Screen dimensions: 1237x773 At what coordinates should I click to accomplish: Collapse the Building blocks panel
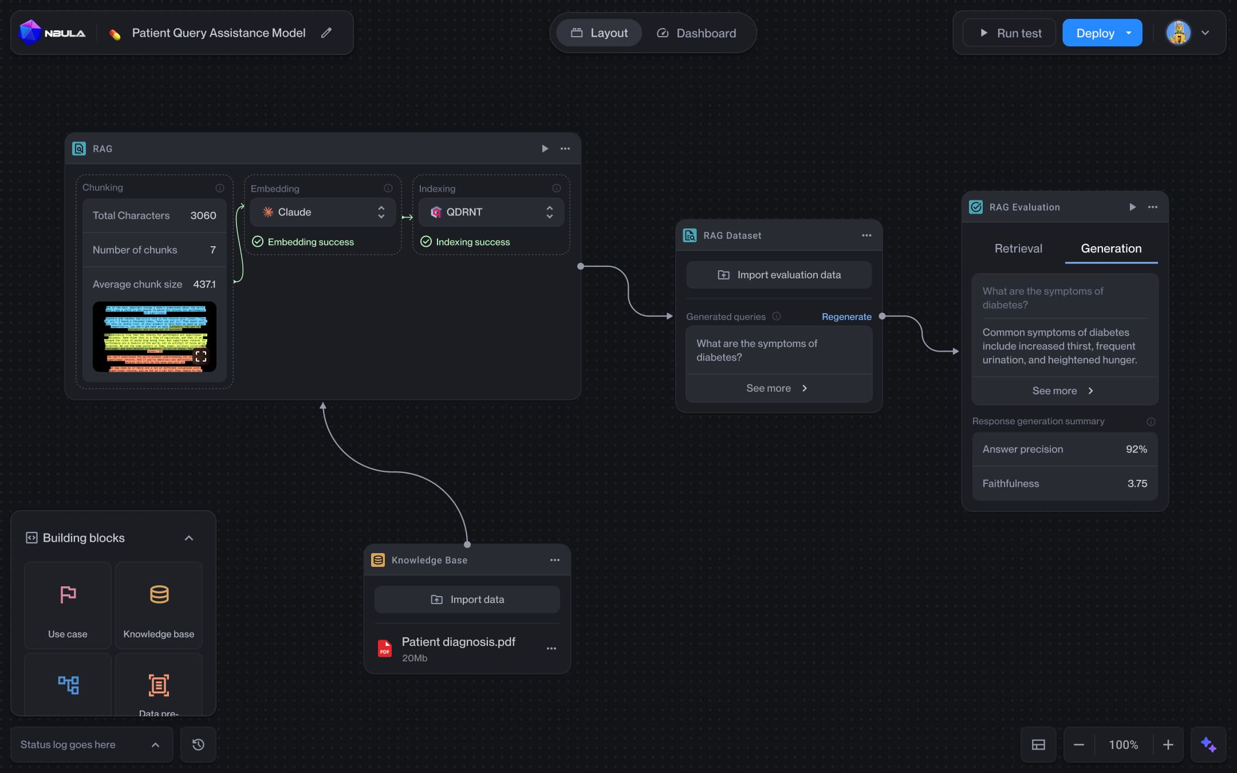coord(189,538)
